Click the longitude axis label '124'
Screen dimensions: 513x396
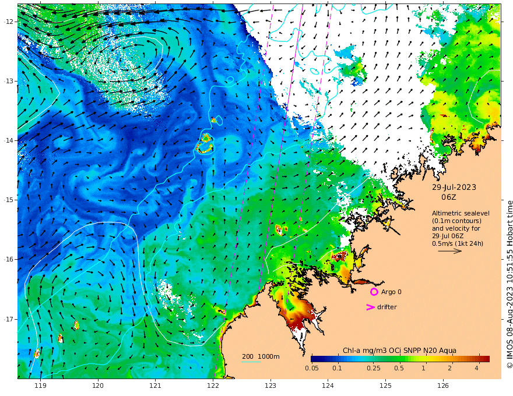tap(328, 386)
